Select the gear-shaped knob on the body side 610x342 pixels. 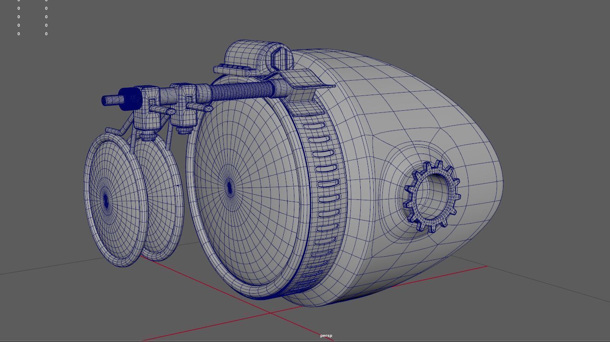[432, 196]
